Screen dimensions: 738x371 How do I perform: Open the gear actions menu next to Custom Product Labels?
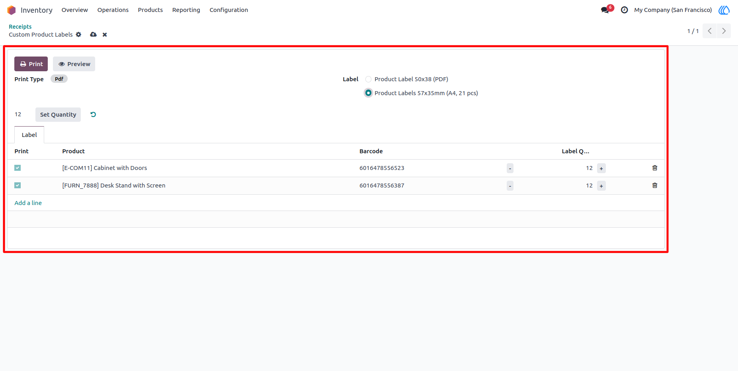point(78,35)
